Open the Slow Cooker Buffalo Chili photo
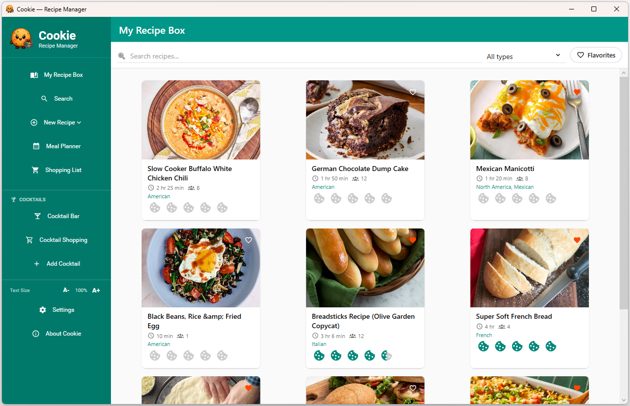The image size is (630, 406). click(x=201, y=120)
